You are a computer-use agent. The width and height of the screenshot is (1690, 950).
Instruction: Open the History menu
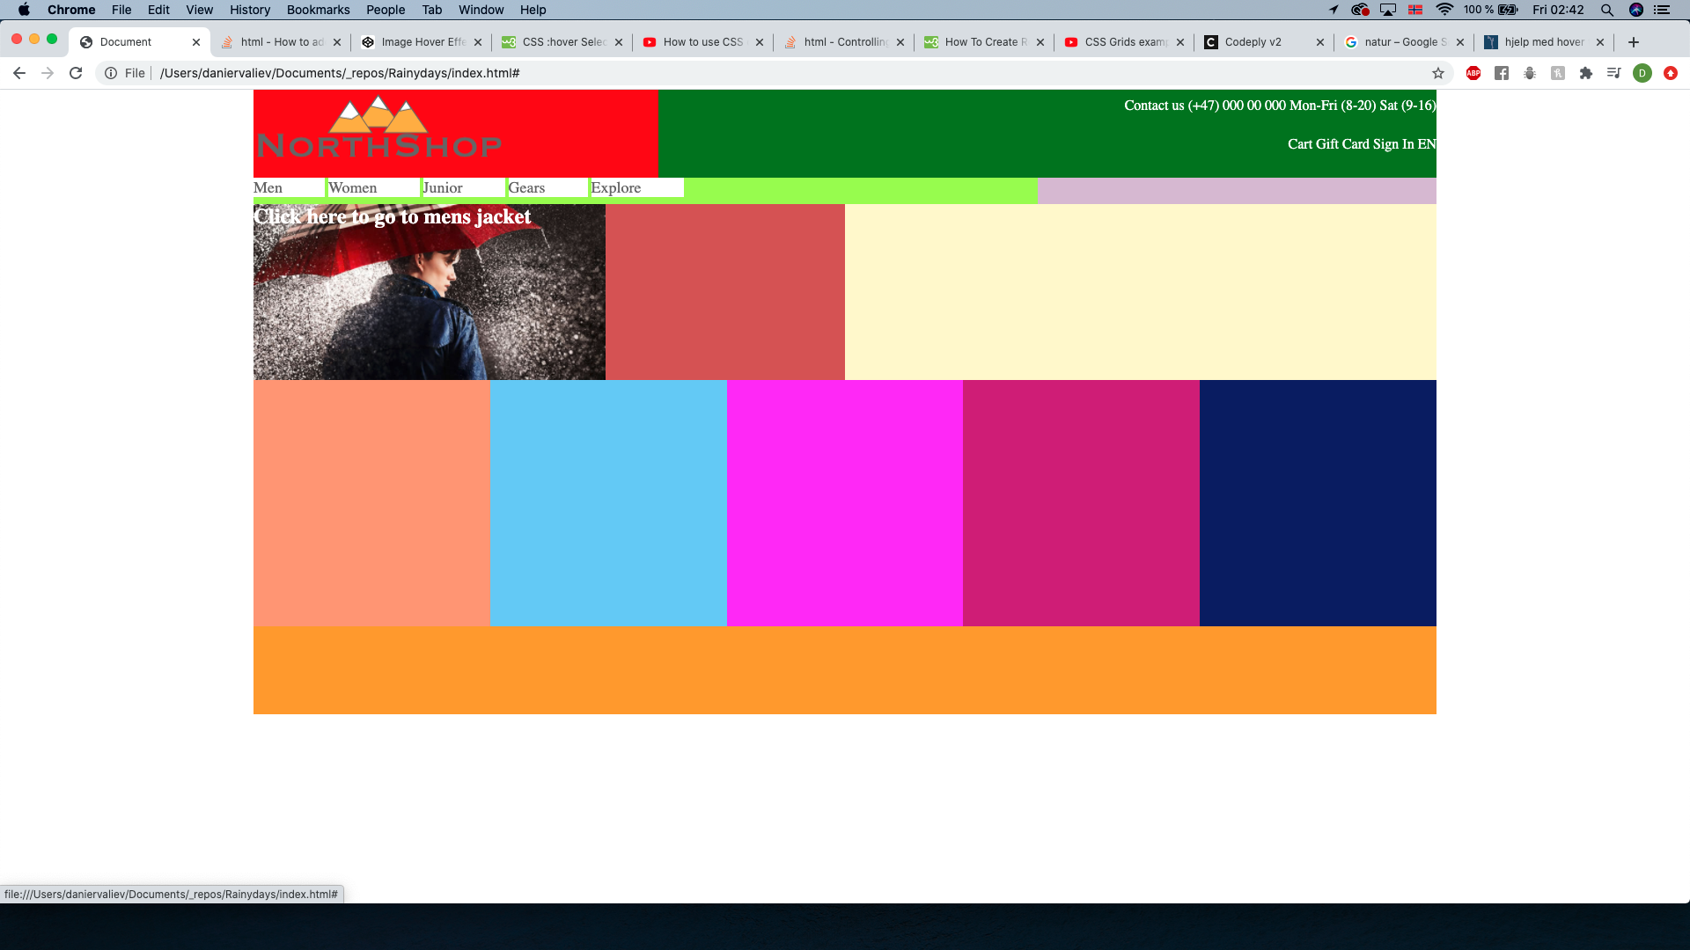click(x=250, y=10)
